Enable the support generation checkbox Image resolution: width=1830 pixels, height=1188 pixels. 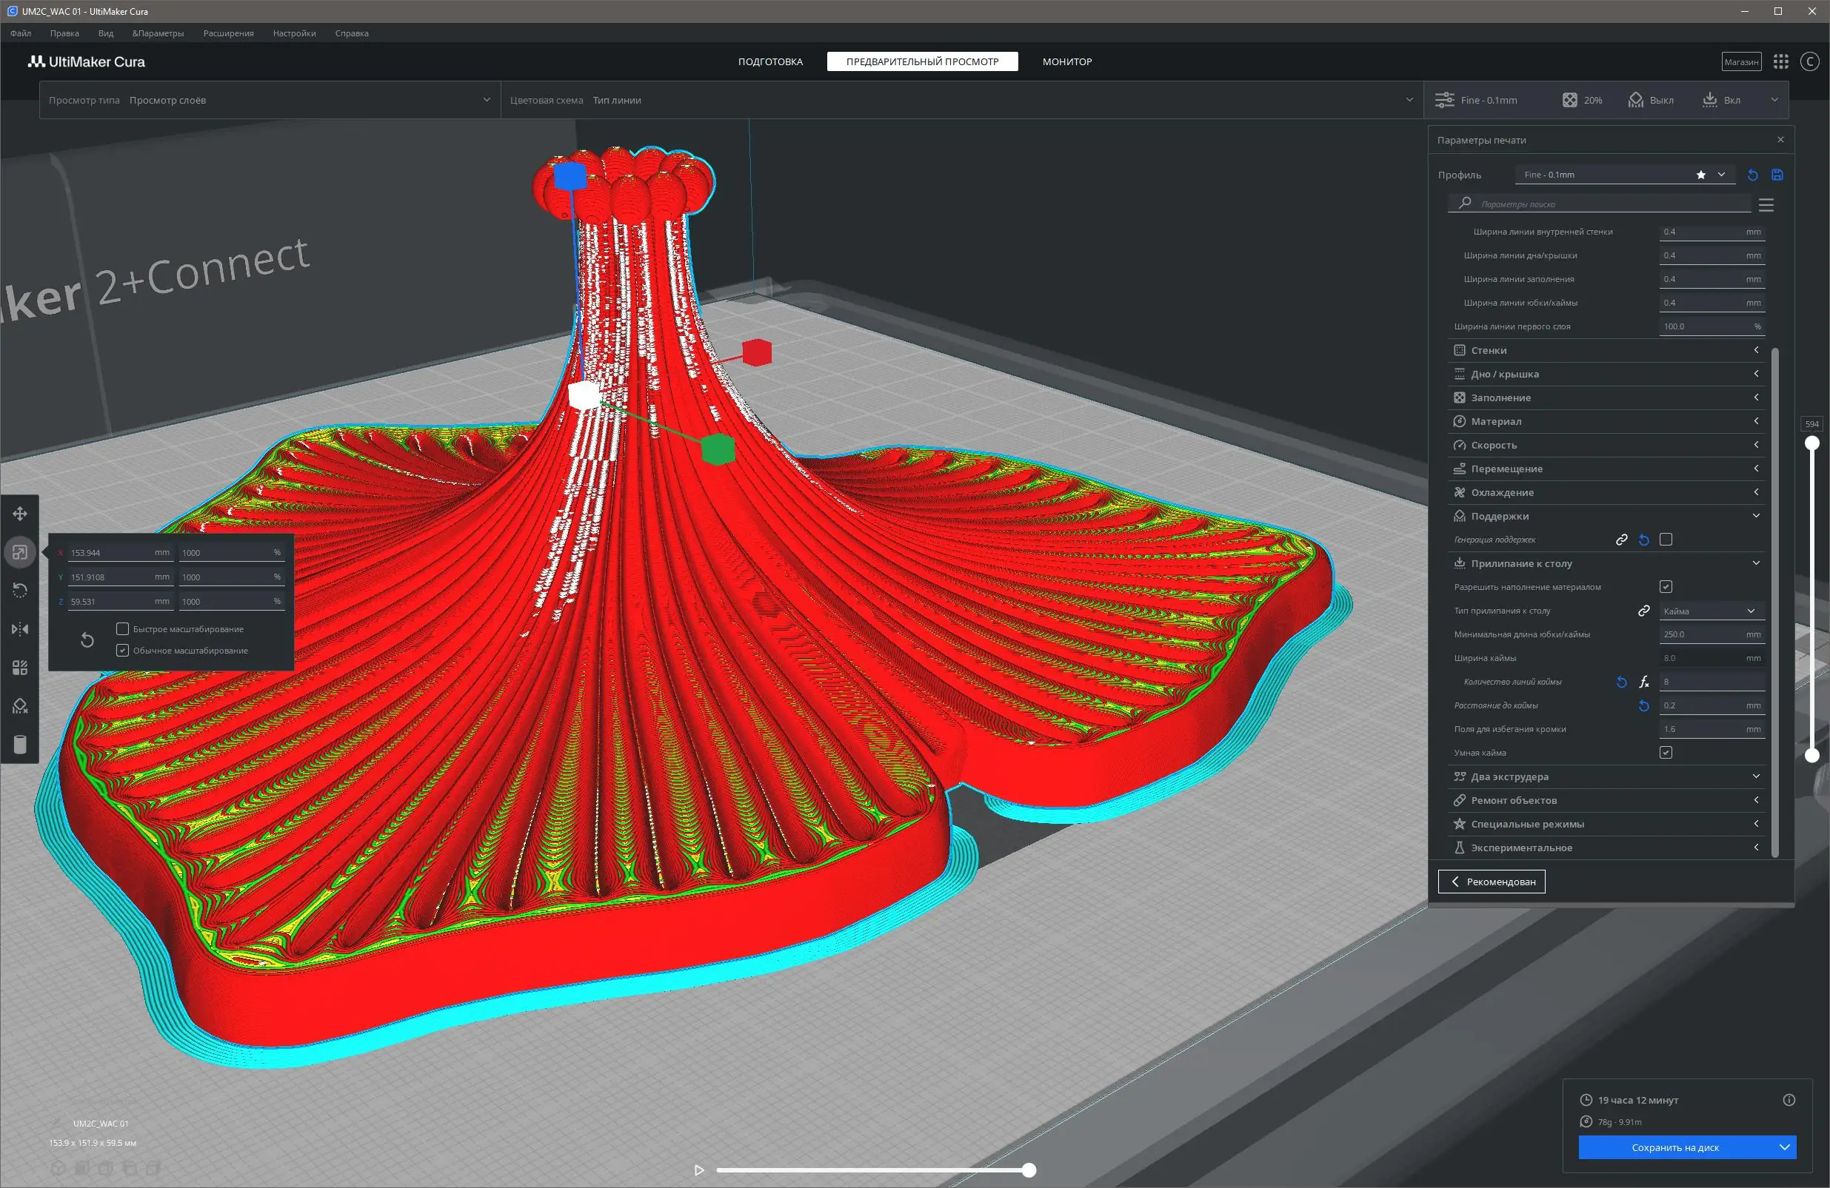click(1666, 540)
